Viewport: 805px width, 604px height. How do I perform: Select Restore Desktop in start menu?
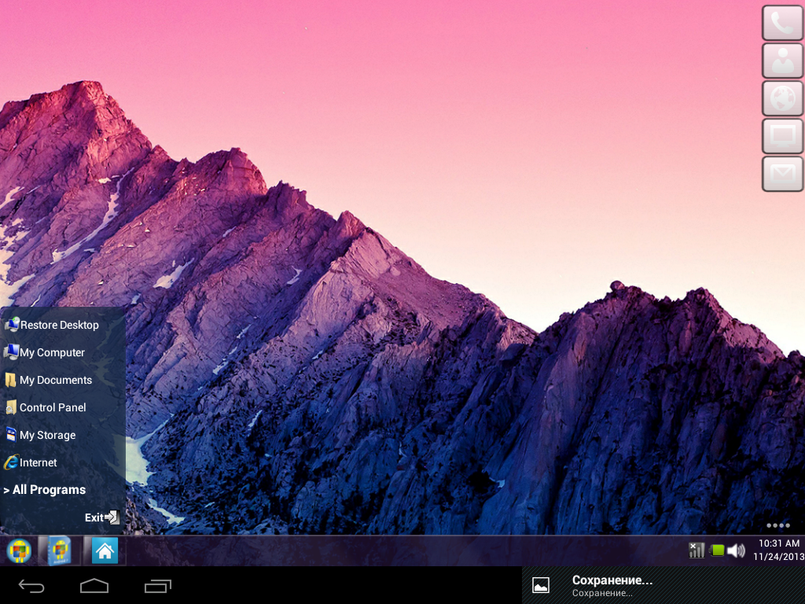[x=63, y=325]
